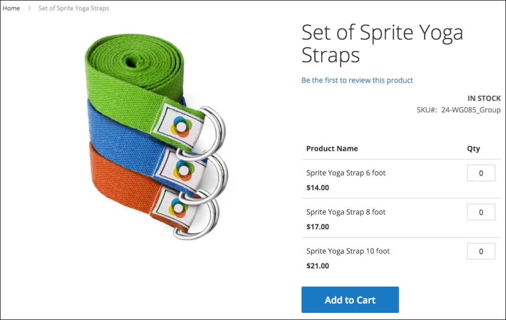The height and width of the screenshot is (320, 506).
Task: Click the Set of Sprite Yoga Straps heading
Action: tap(382, 44)
